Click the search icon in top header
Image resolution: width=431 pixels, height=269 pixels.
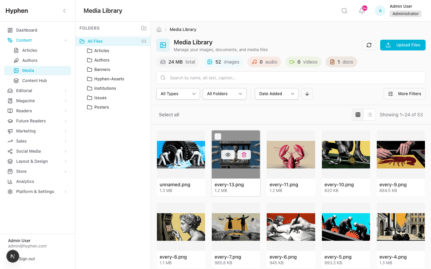tap(344, 11)
